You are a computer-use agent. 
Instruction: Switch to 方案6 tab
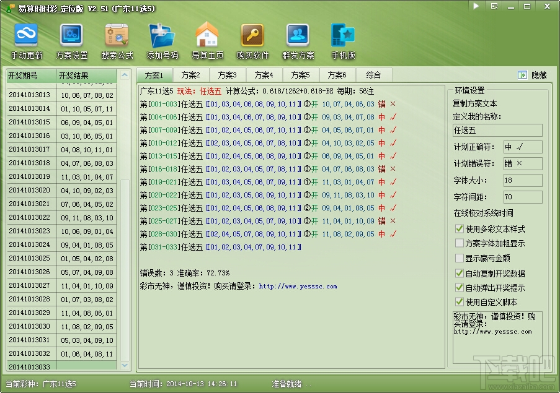coord(337,75)
